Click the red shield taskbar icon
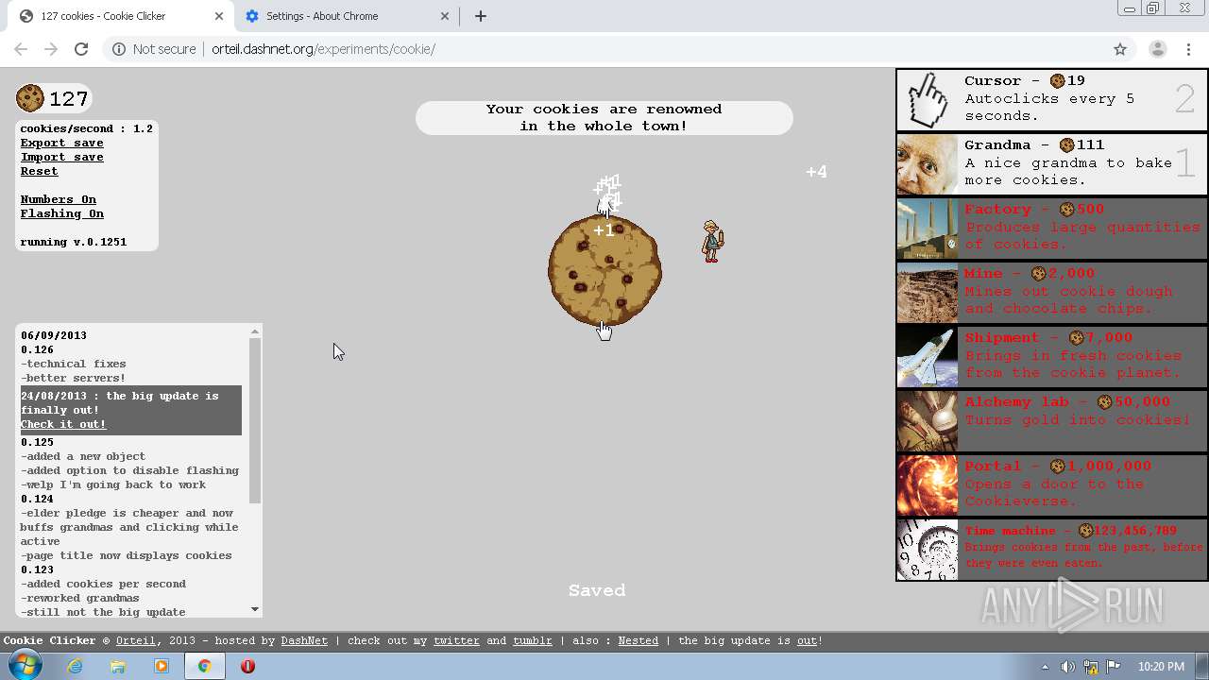 pos(247,666)
